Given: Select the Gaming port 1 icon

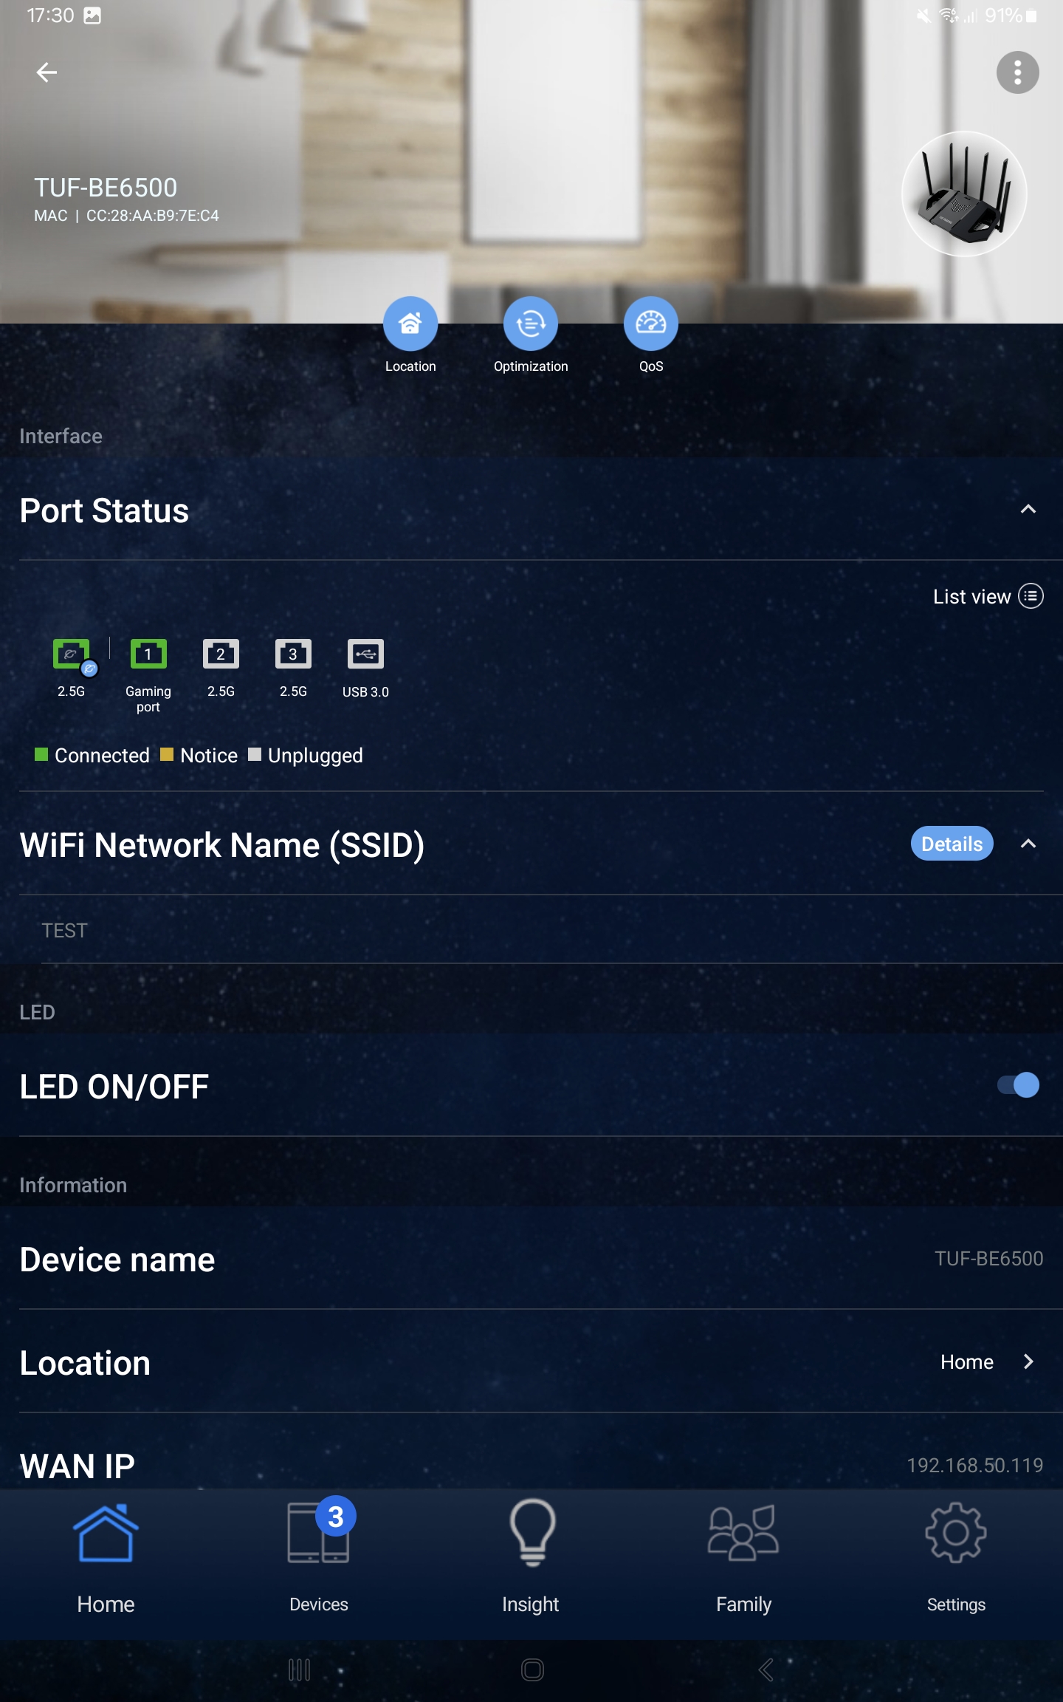Looking at the screenshot, I should [x=148, y=655].
